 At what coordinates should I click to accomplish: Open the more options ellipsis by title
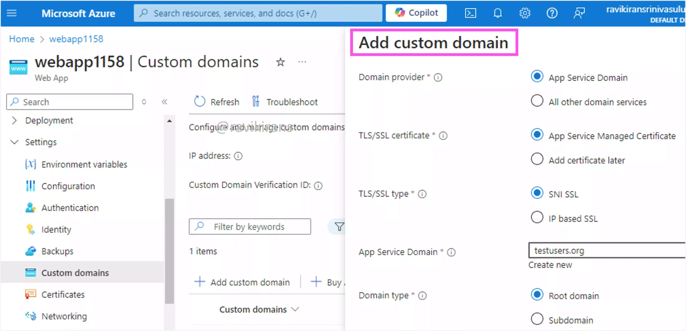302,62
